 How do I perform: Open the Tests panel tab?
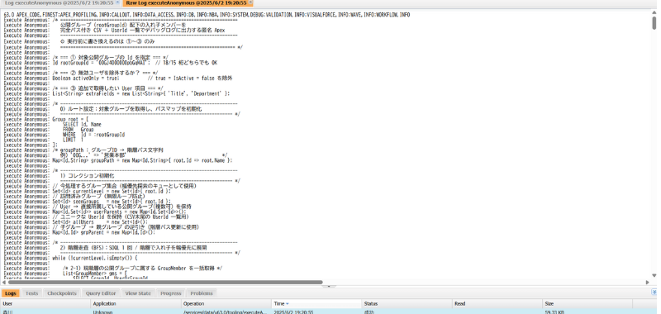pyautogui.click(x=31, y=293)
